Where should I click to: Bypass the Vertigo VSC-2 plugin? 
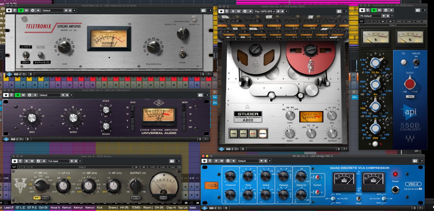tap(205, 161)
